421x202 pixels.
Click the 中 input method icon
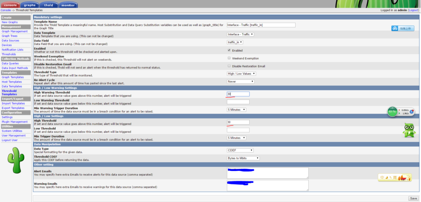coord(382,177)
